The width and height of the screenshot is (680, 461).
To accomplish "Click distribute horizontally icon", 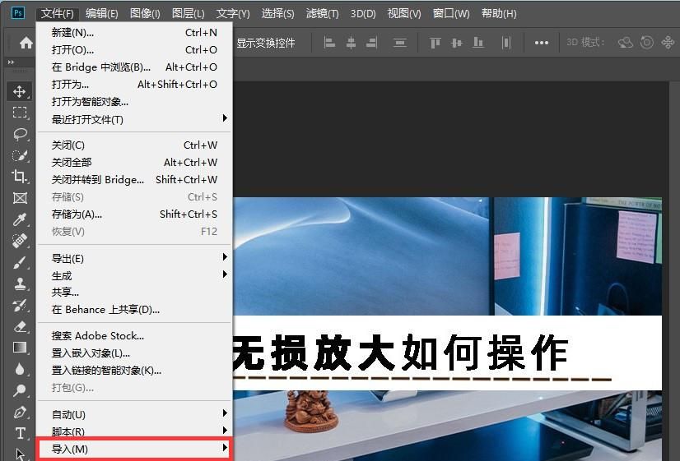I will pyautogui.click(x=506, y=43).
